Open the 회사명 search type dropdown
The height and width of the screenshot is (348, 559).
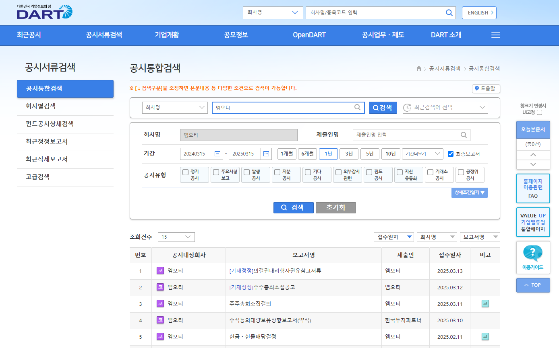pos(175,108)
